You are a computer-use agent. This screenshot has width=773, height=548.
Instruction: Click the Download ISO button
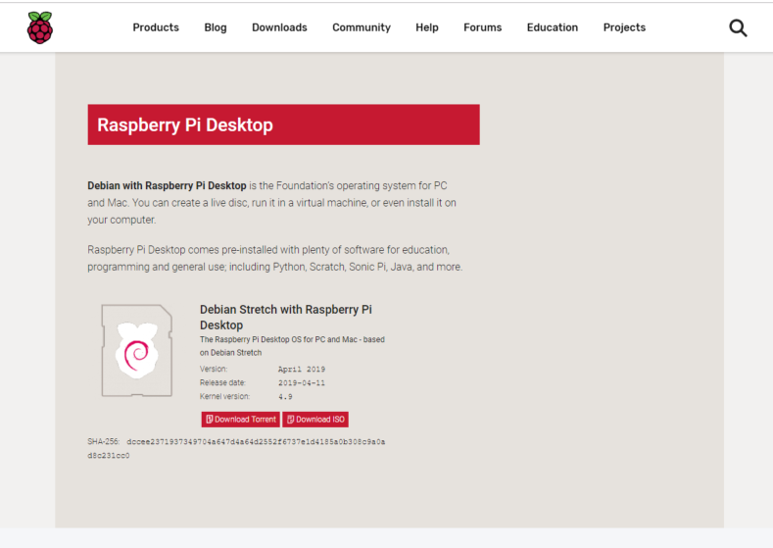pos(315,420)
